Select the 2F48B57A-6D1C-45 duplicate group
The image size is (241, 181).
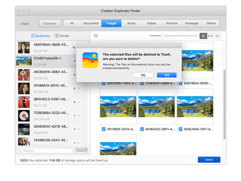click(x=51, y=88)
